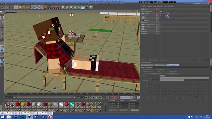Image resolution: width=212 pixels, height=119 pixels.
Task: Expand the Beach Chair tree node
Action: [x=141, y=27]
